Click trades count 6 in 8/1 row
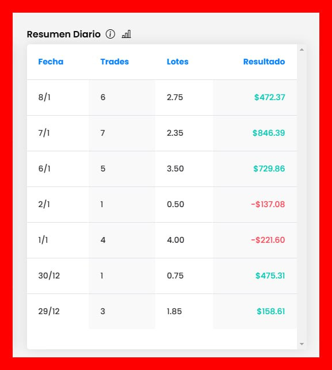Image resolution: width=332 pixels, height=370 pixels. 103,97
